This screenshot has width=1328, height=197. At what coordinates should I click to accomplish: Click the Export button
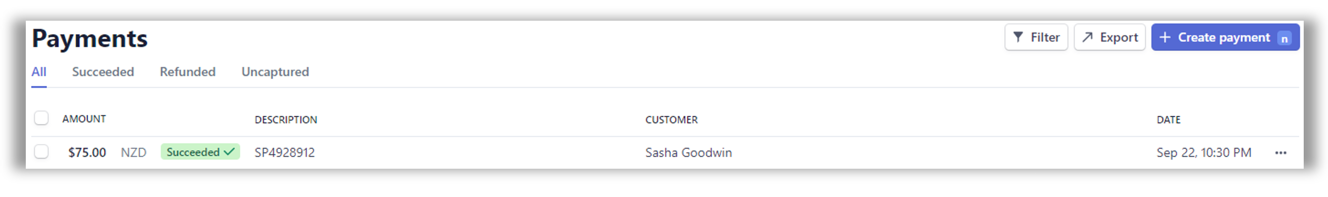1109,37
